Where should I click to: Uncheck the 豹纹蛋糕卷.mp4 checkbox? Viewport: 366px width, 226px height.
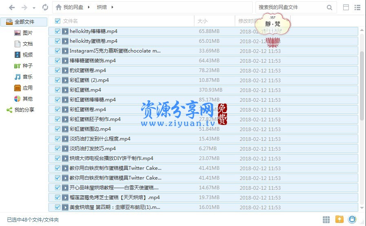click(57, 70)
